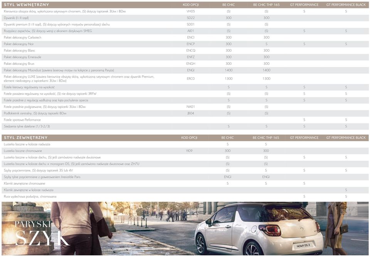Image resolution: width=370 pixels, height=257 pixels.
Task: Click option code JB04
Action: click(x=191, y=113)
